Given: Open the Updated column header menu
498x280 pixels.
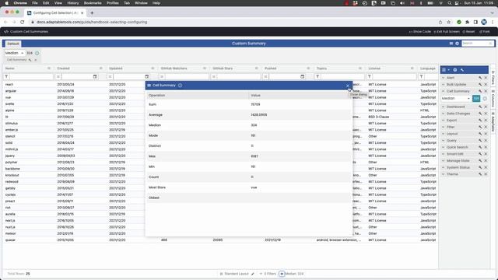Looking at the screenshot, I should click(x=153, y=68).
